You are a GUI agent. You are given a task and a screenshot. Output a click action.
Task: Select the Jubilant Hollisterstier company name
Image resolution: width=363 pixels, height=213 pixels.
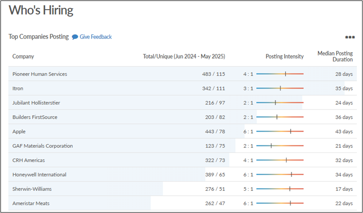coord(36,103)
